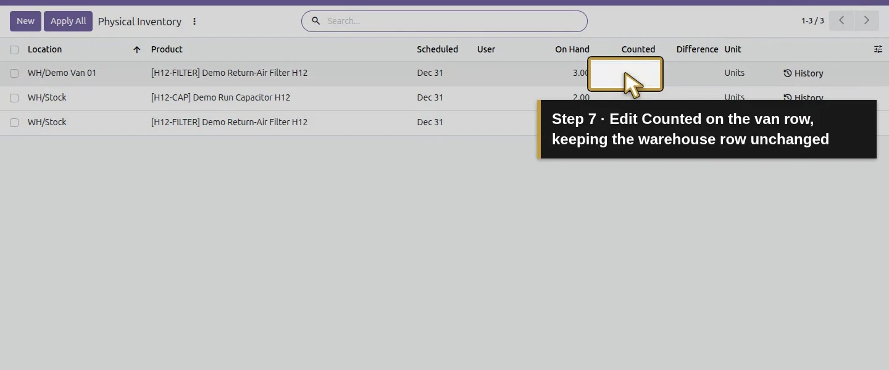The image size is (889, 370).
Task: Click the magnifier icon in the search bar
Action: coord(315,21)
